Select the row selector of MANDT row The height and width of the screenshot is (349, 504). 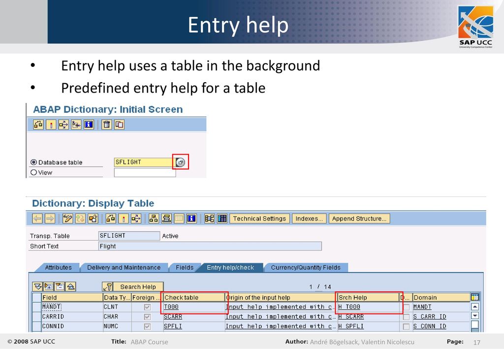[36, 307]
